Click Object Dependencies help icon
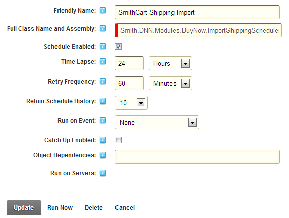This screenshot has height=218, width=289. 103,155
